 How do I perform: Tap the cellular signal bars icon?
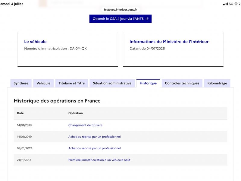[225, 4]
